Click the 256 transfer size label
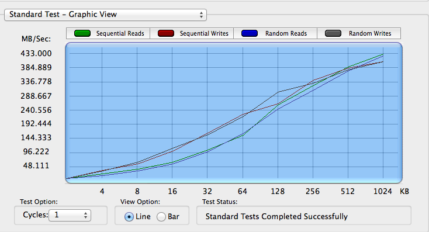This screenshot has width=429, height=232. [313, 191]
